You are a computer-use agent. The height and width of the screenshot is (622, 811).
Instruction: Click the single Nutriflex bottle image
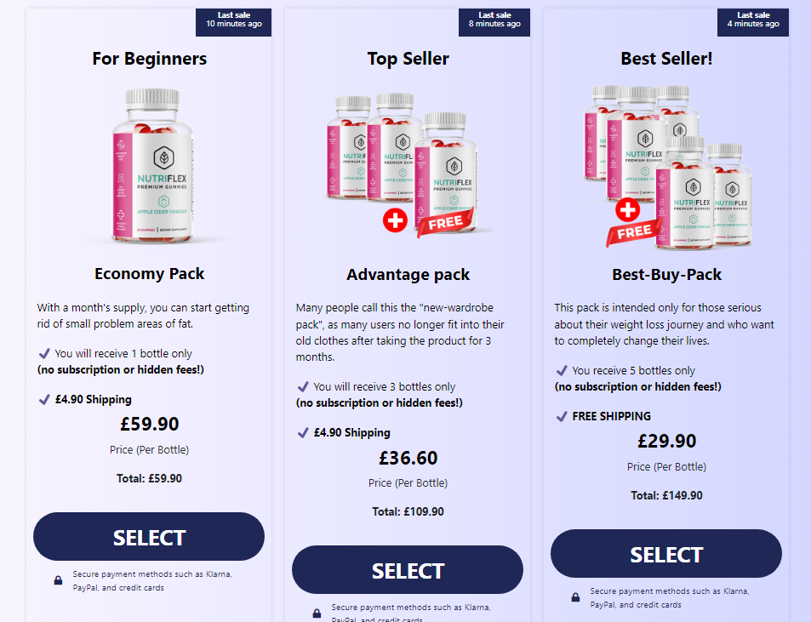152,166
